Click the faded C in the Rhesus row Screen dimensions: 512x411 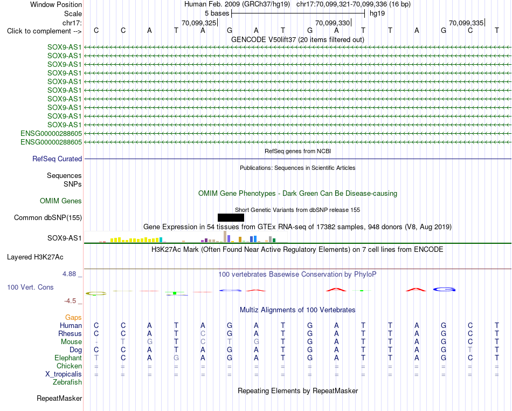click(203, 333)
